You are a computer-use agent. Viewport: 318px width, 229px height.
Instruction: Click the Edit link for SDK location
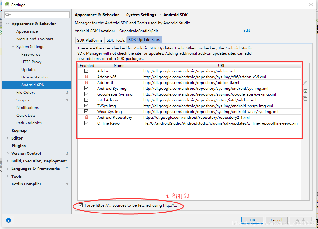247,31
